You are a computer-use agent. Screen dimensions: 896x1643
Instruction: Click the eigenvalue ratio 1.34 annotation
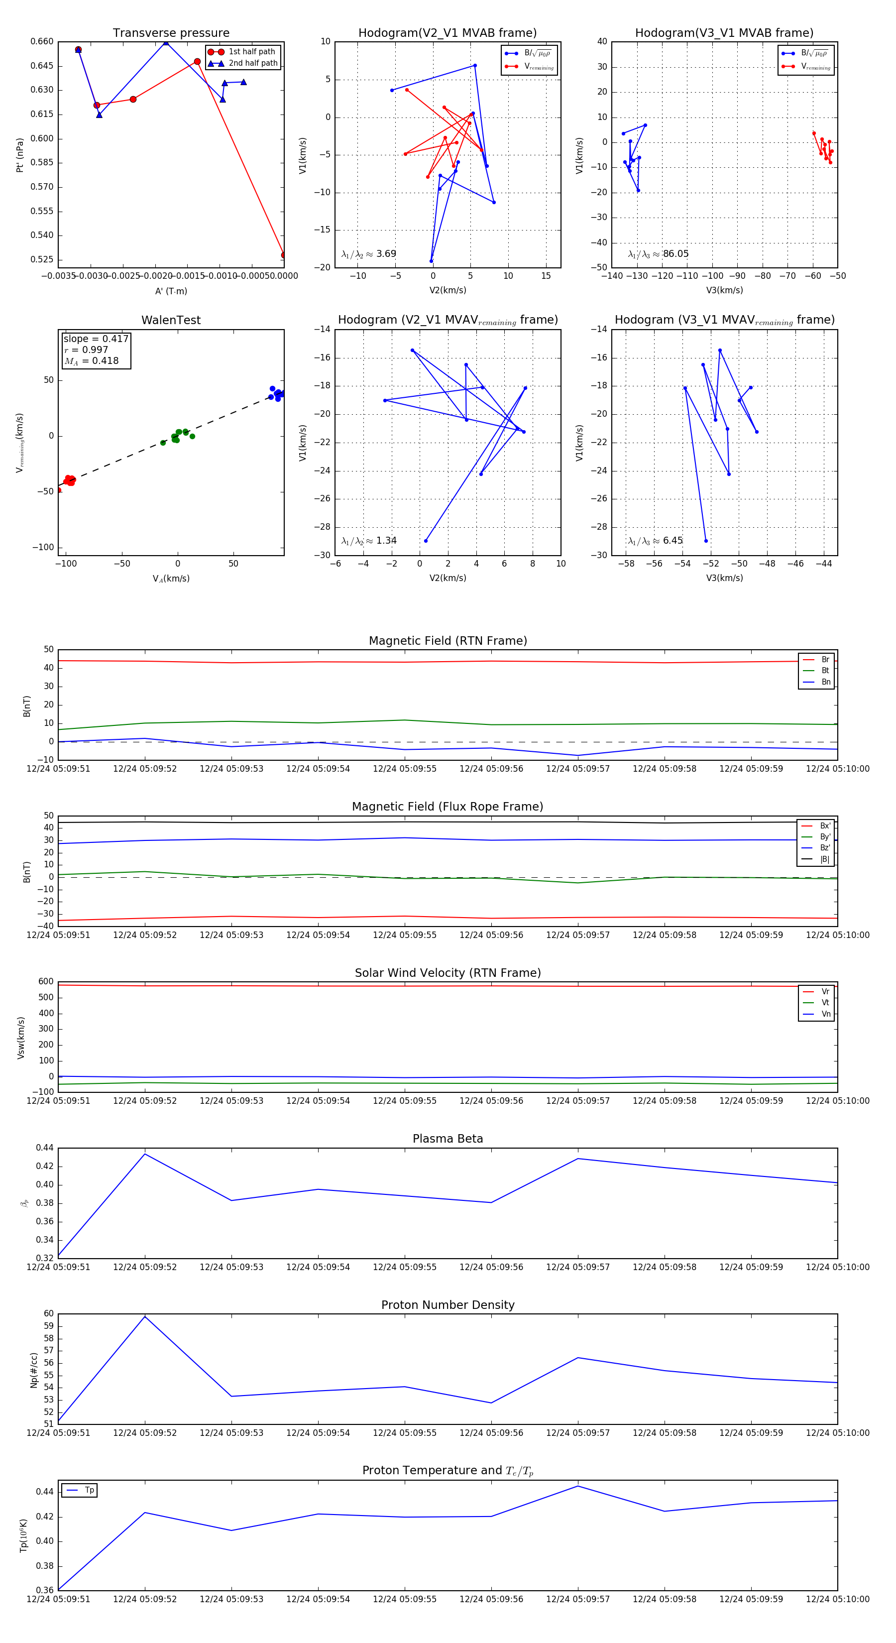368,541
